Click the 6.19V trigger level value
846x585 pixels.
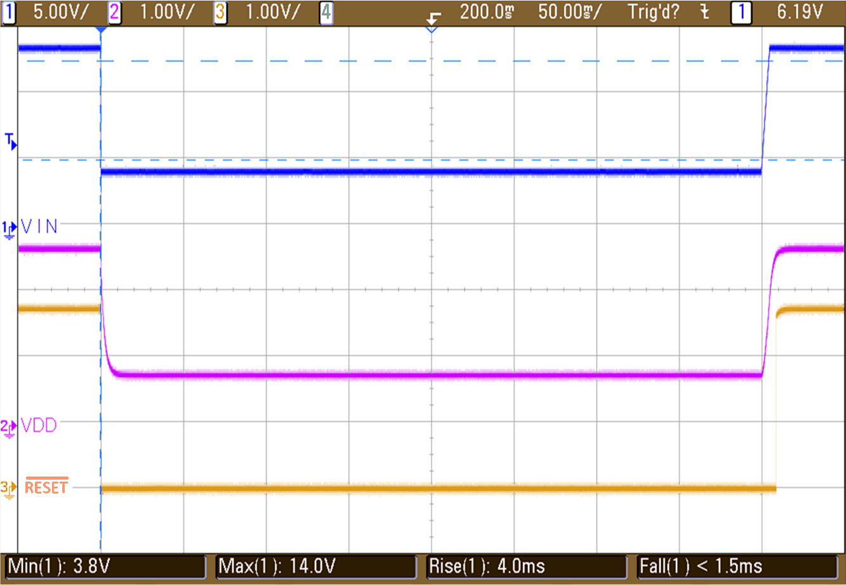point(800,12)
